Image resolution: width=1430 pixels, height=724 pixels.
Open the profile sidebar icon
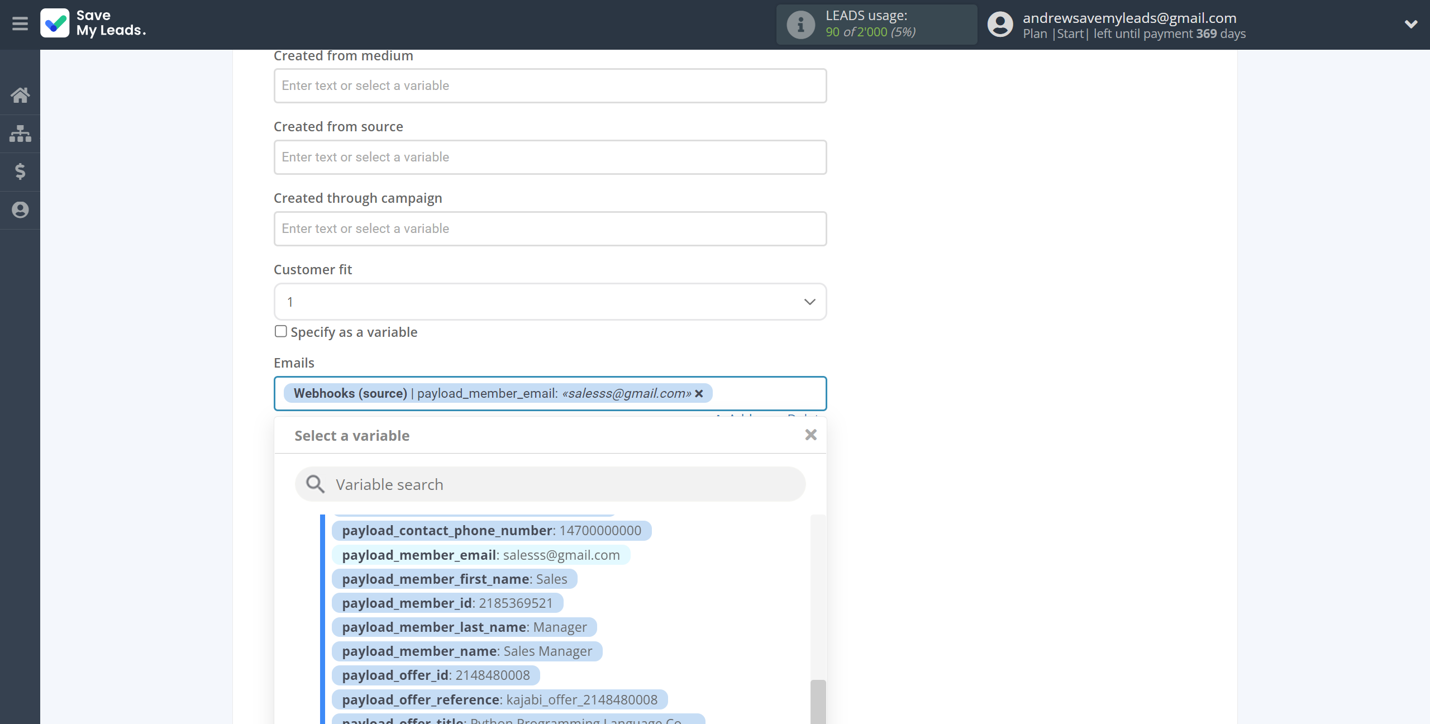pos(20,210)
